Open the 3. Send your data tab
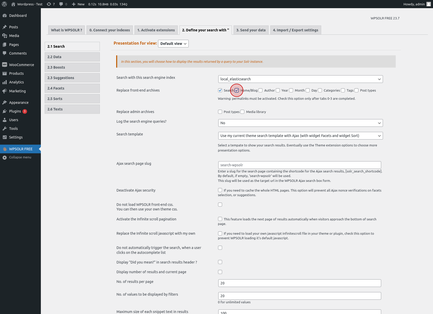Screen dimensions: 433x314 251,30
